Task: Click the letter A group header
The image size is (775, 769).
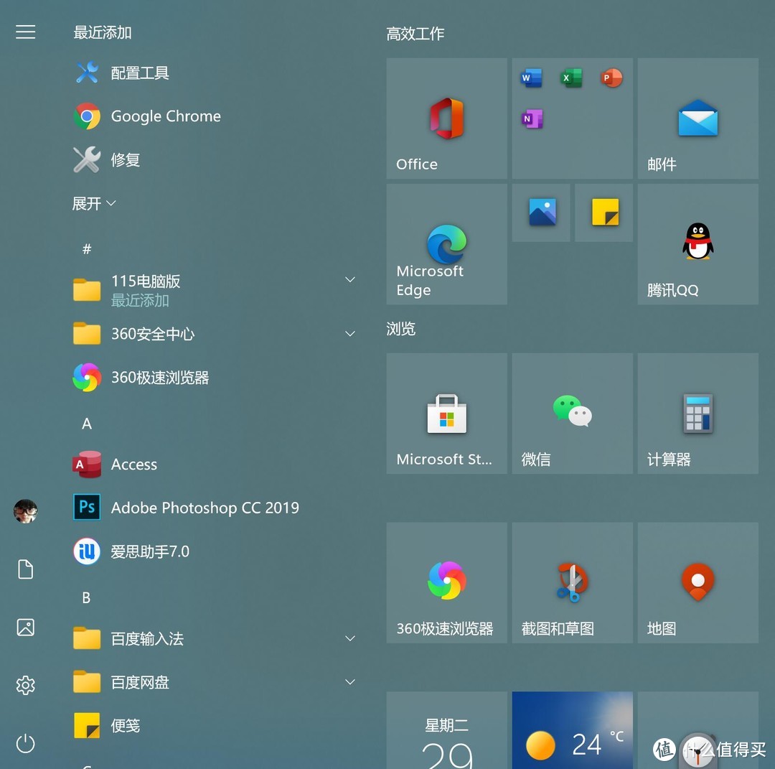Action: click(x=87, y=424)
